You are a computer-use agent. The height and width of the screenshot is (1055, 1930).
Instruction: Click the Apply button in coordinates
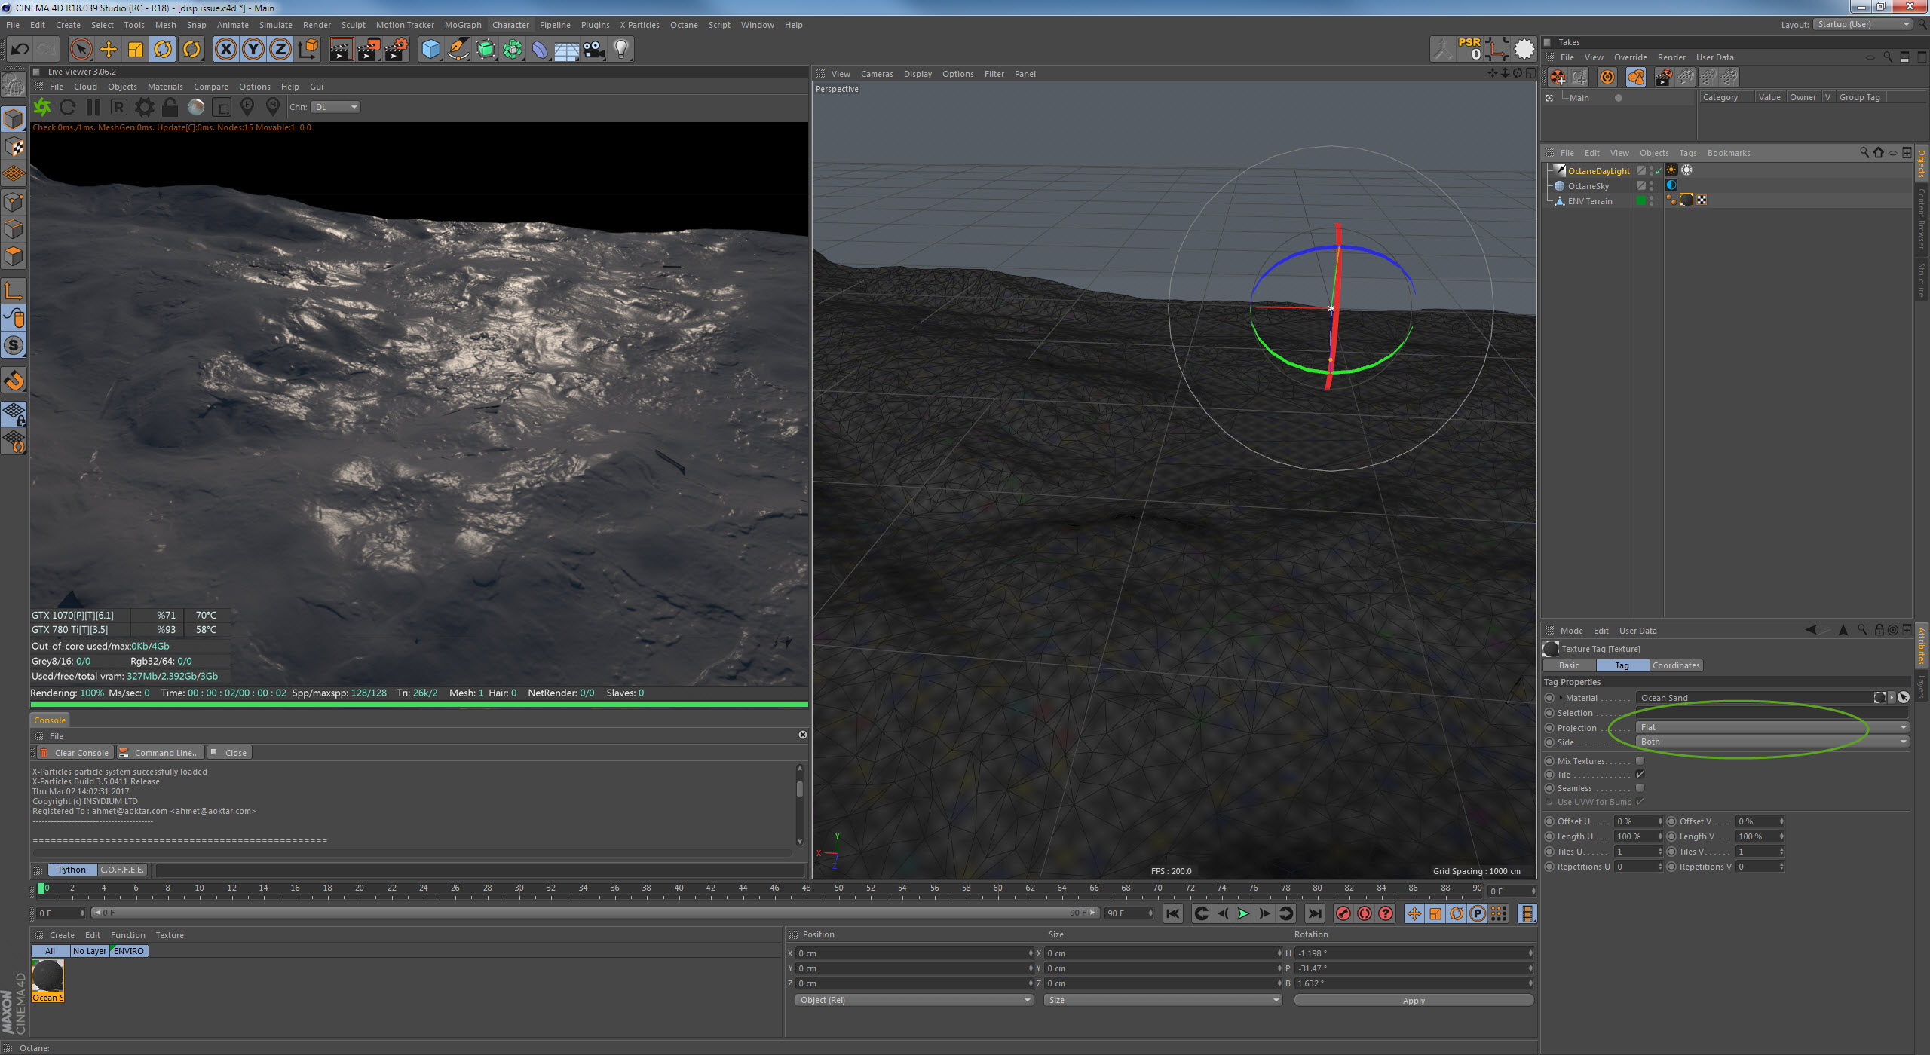point(1414,1001)
